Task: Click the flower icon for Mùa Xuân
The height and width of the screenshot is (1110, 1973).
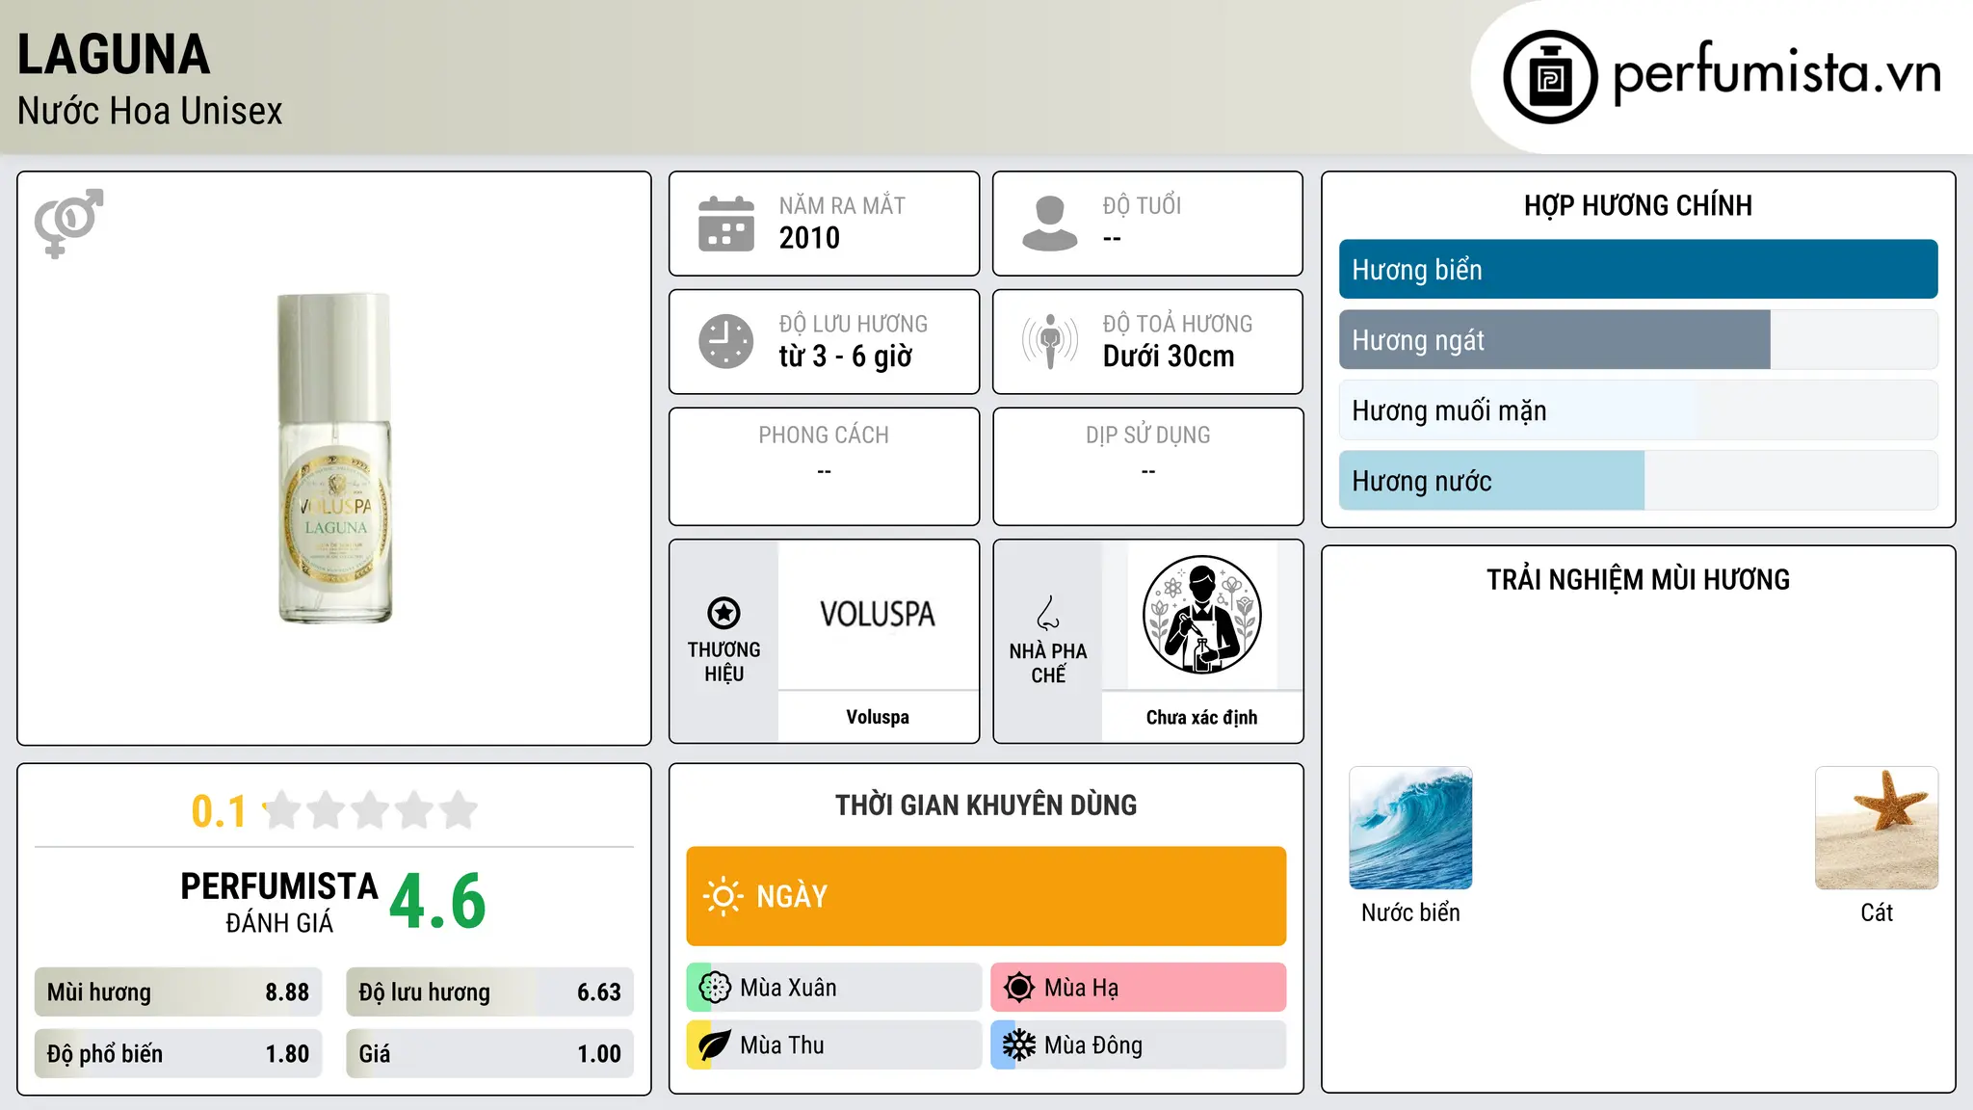Action: (x=715, y=988)
